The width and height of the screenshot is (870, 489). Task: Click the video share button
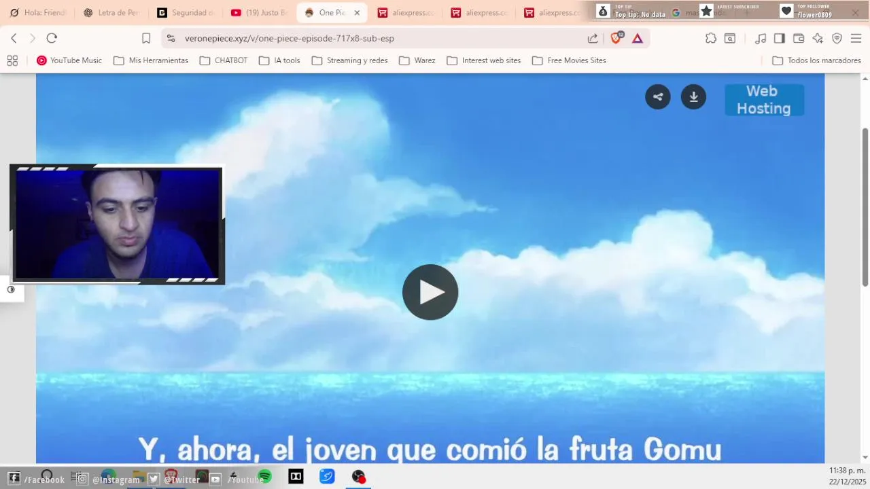coord(658,96)
